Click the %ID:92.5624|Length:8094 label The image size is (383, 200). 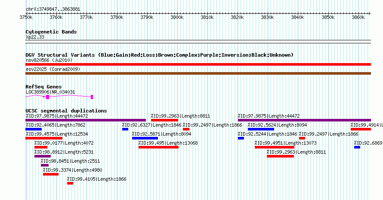(277, 125)
